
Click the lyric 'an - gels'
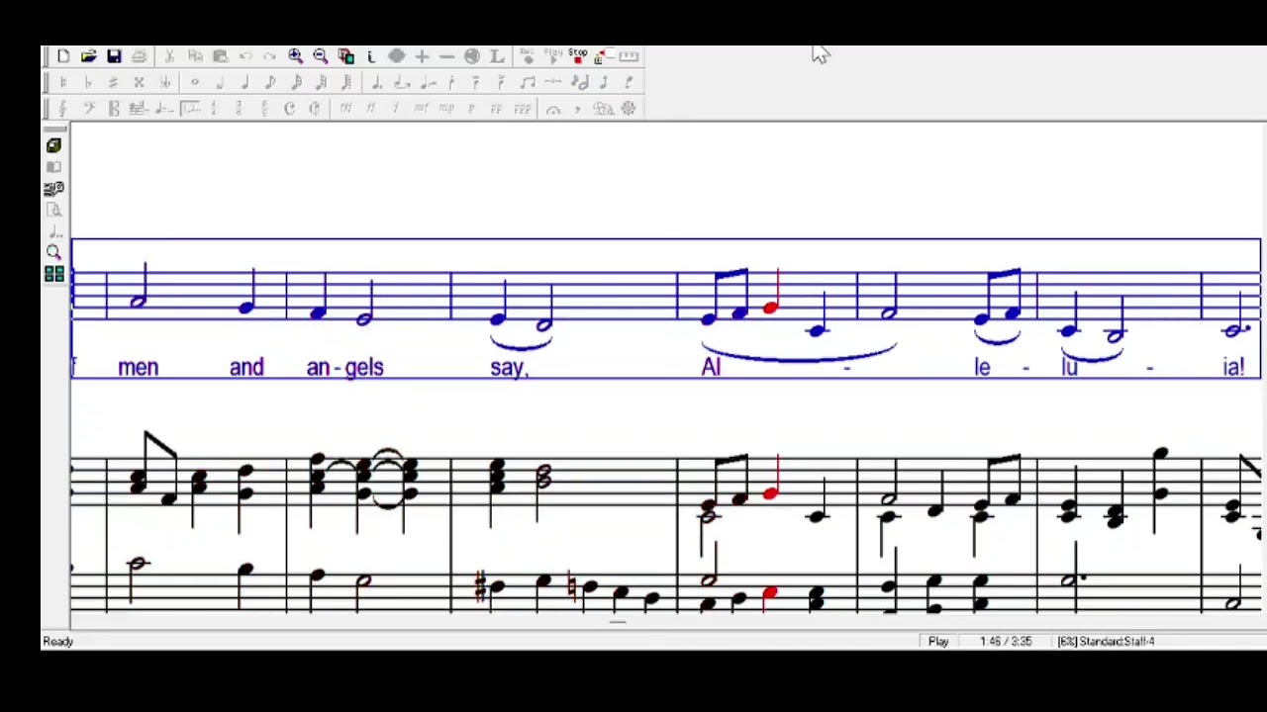coord(345,368)
